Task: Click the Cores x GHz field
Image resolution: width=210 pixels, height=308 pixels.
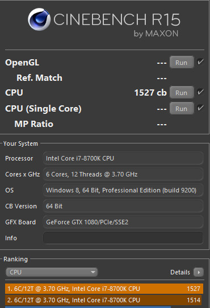Action: (x=123, y=174)
